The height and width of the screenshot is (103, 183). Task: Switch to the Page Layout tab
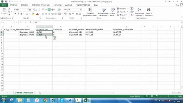(x=41, y=5)
